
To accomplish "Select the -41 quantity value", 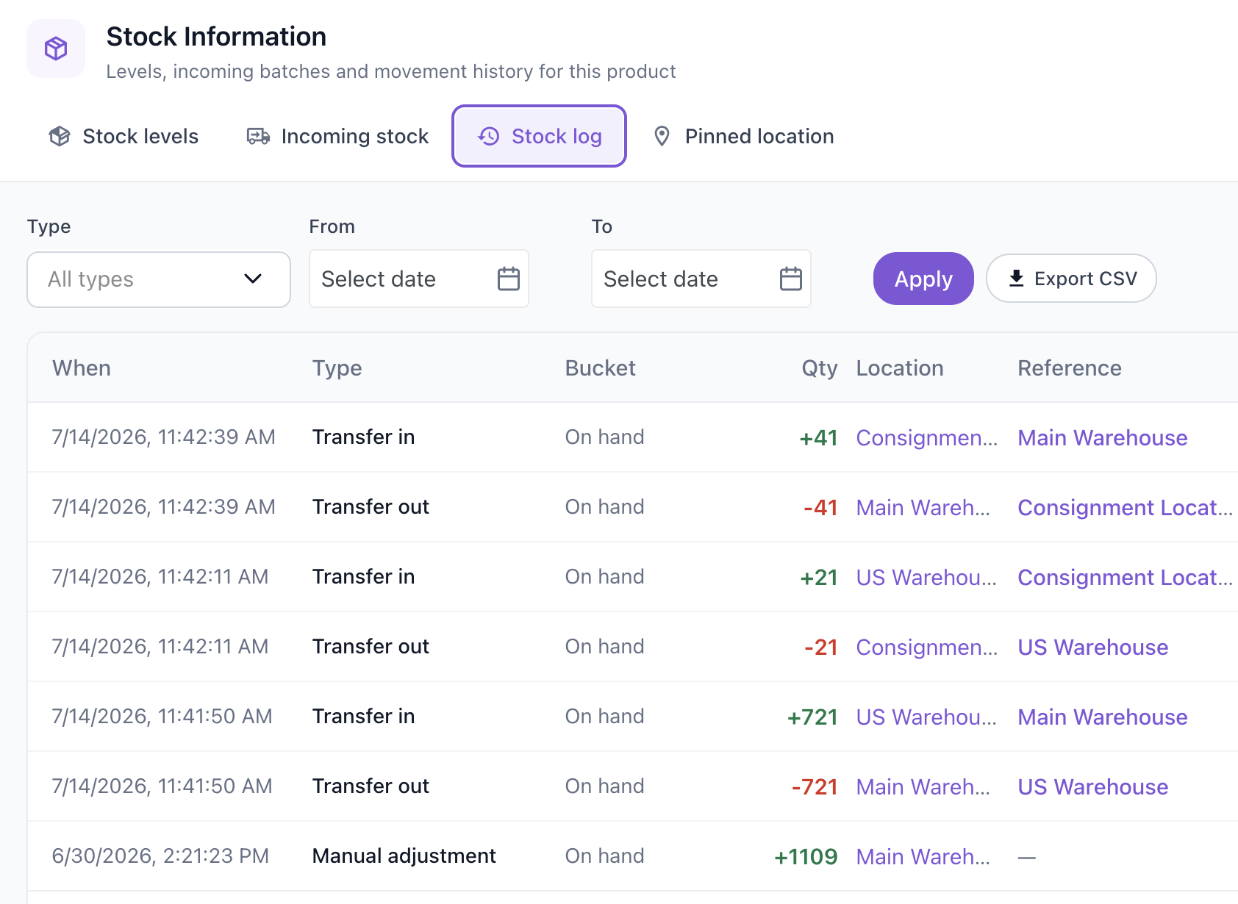I will [x=820, y=507].
